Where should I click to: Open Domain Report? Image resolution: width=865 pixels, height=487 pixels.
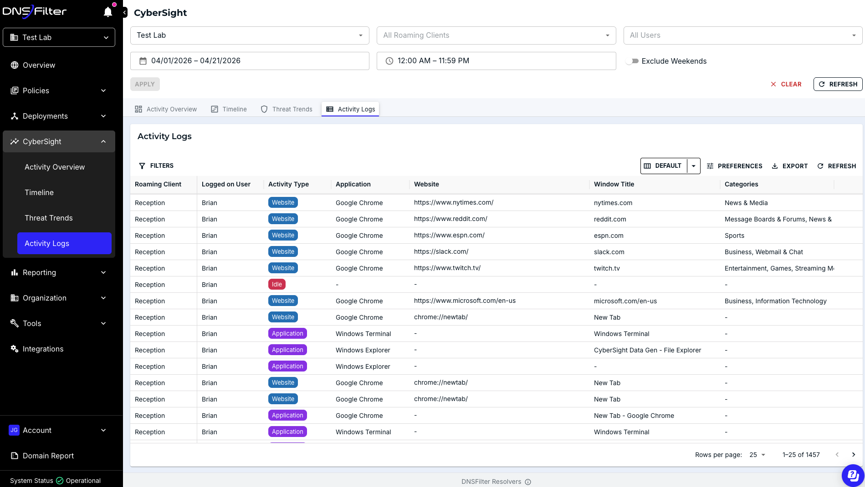tap(59, 456)
